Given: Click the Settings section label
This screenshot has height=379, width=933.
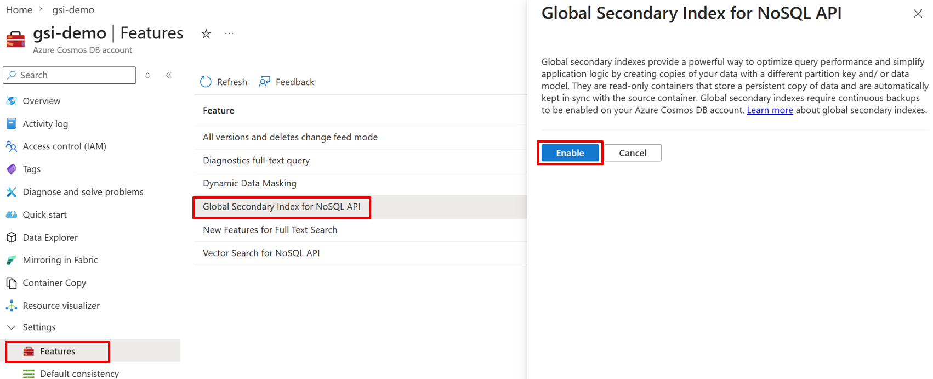Looking at the screenshot, I should pyautogui.click(x=39, y=327).
